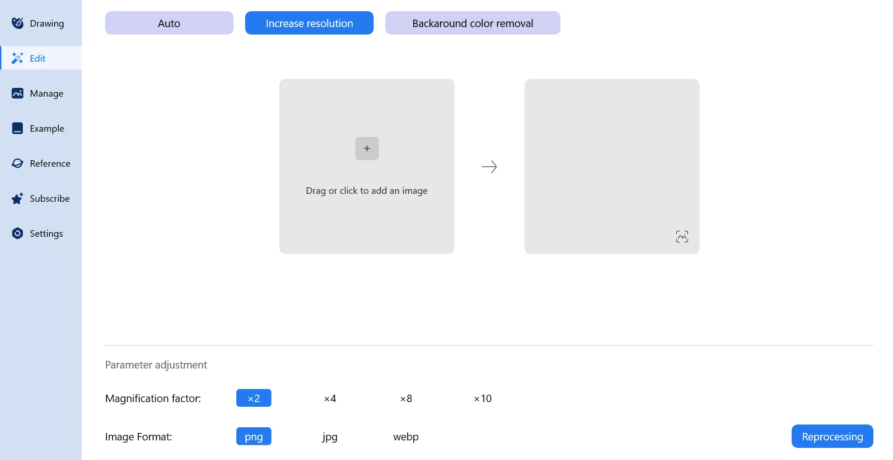The width and height of the screenshot is (893, 460).
Task: Select png image format
Action: 254,436
